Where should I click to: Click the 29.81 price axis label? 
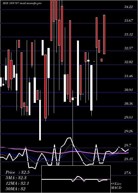(x=129, y=117)
